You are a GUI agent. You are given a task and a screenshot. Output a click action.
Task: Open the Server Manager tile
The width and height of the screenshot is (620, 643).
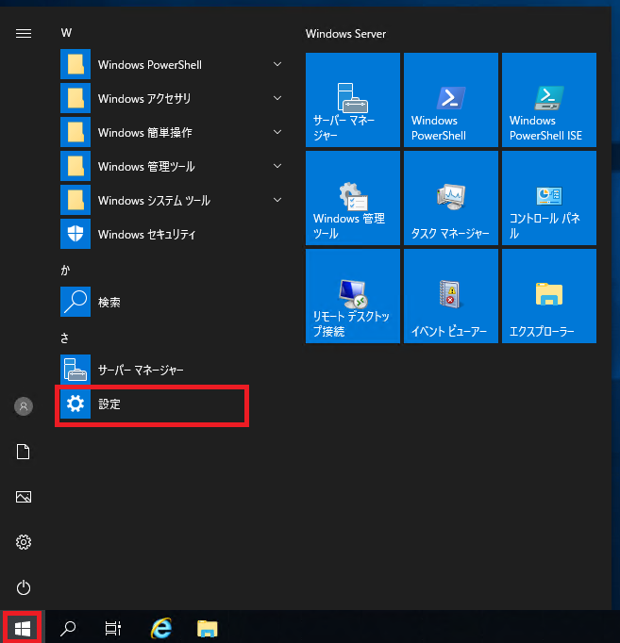(x=353, y=100)
